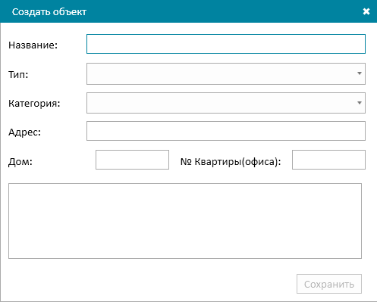Open the Тип combo box field

click(x=226, y=73)
